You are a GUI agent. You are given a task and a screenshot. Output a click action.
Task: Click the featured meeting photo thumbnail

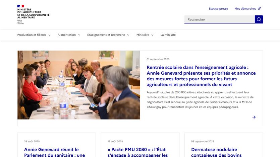click(x=79, y=85)
